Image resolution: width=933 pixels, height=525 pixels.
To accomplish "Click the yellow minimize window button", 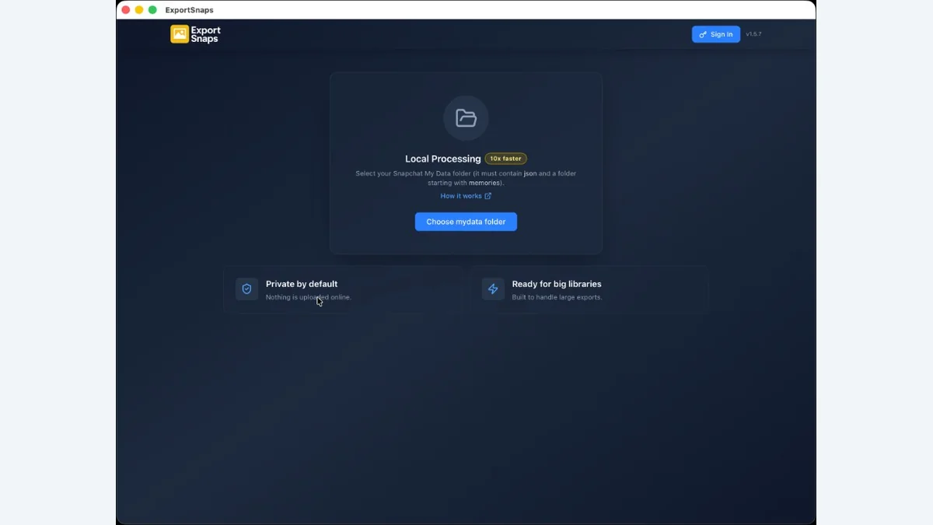I will (139, 10).
